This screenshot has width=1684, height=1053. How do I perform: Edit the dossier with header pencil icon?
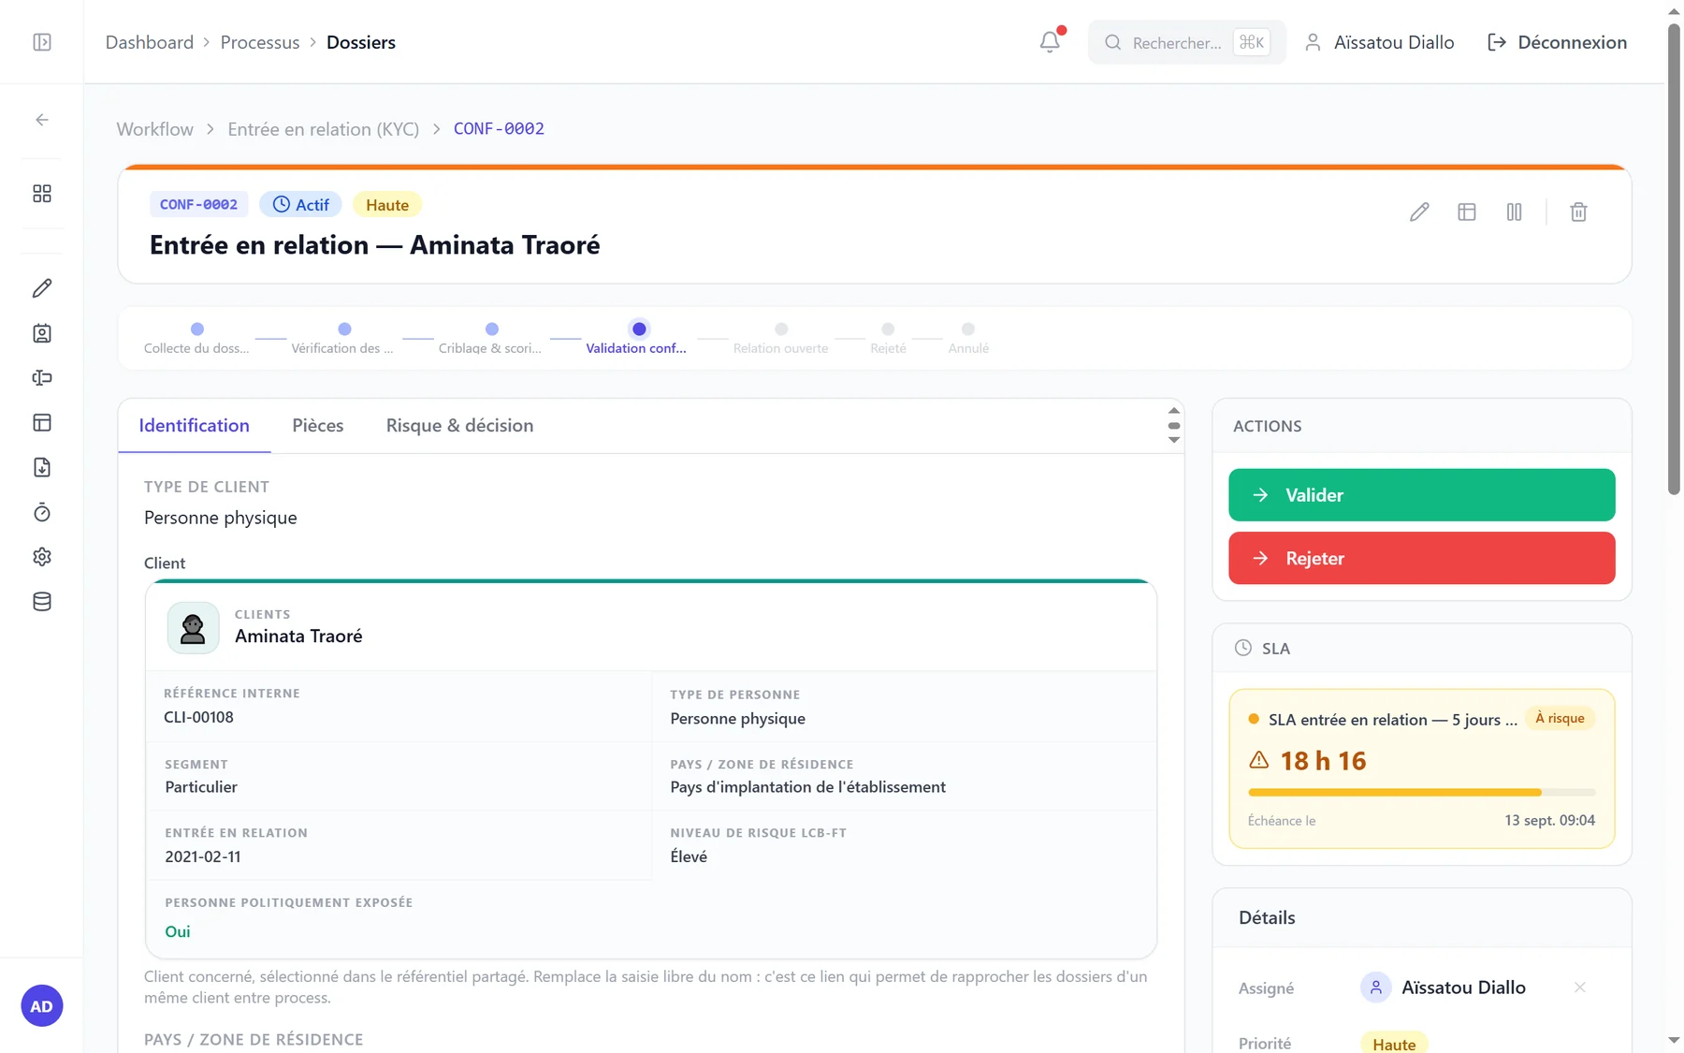(x=1419, y=212)
